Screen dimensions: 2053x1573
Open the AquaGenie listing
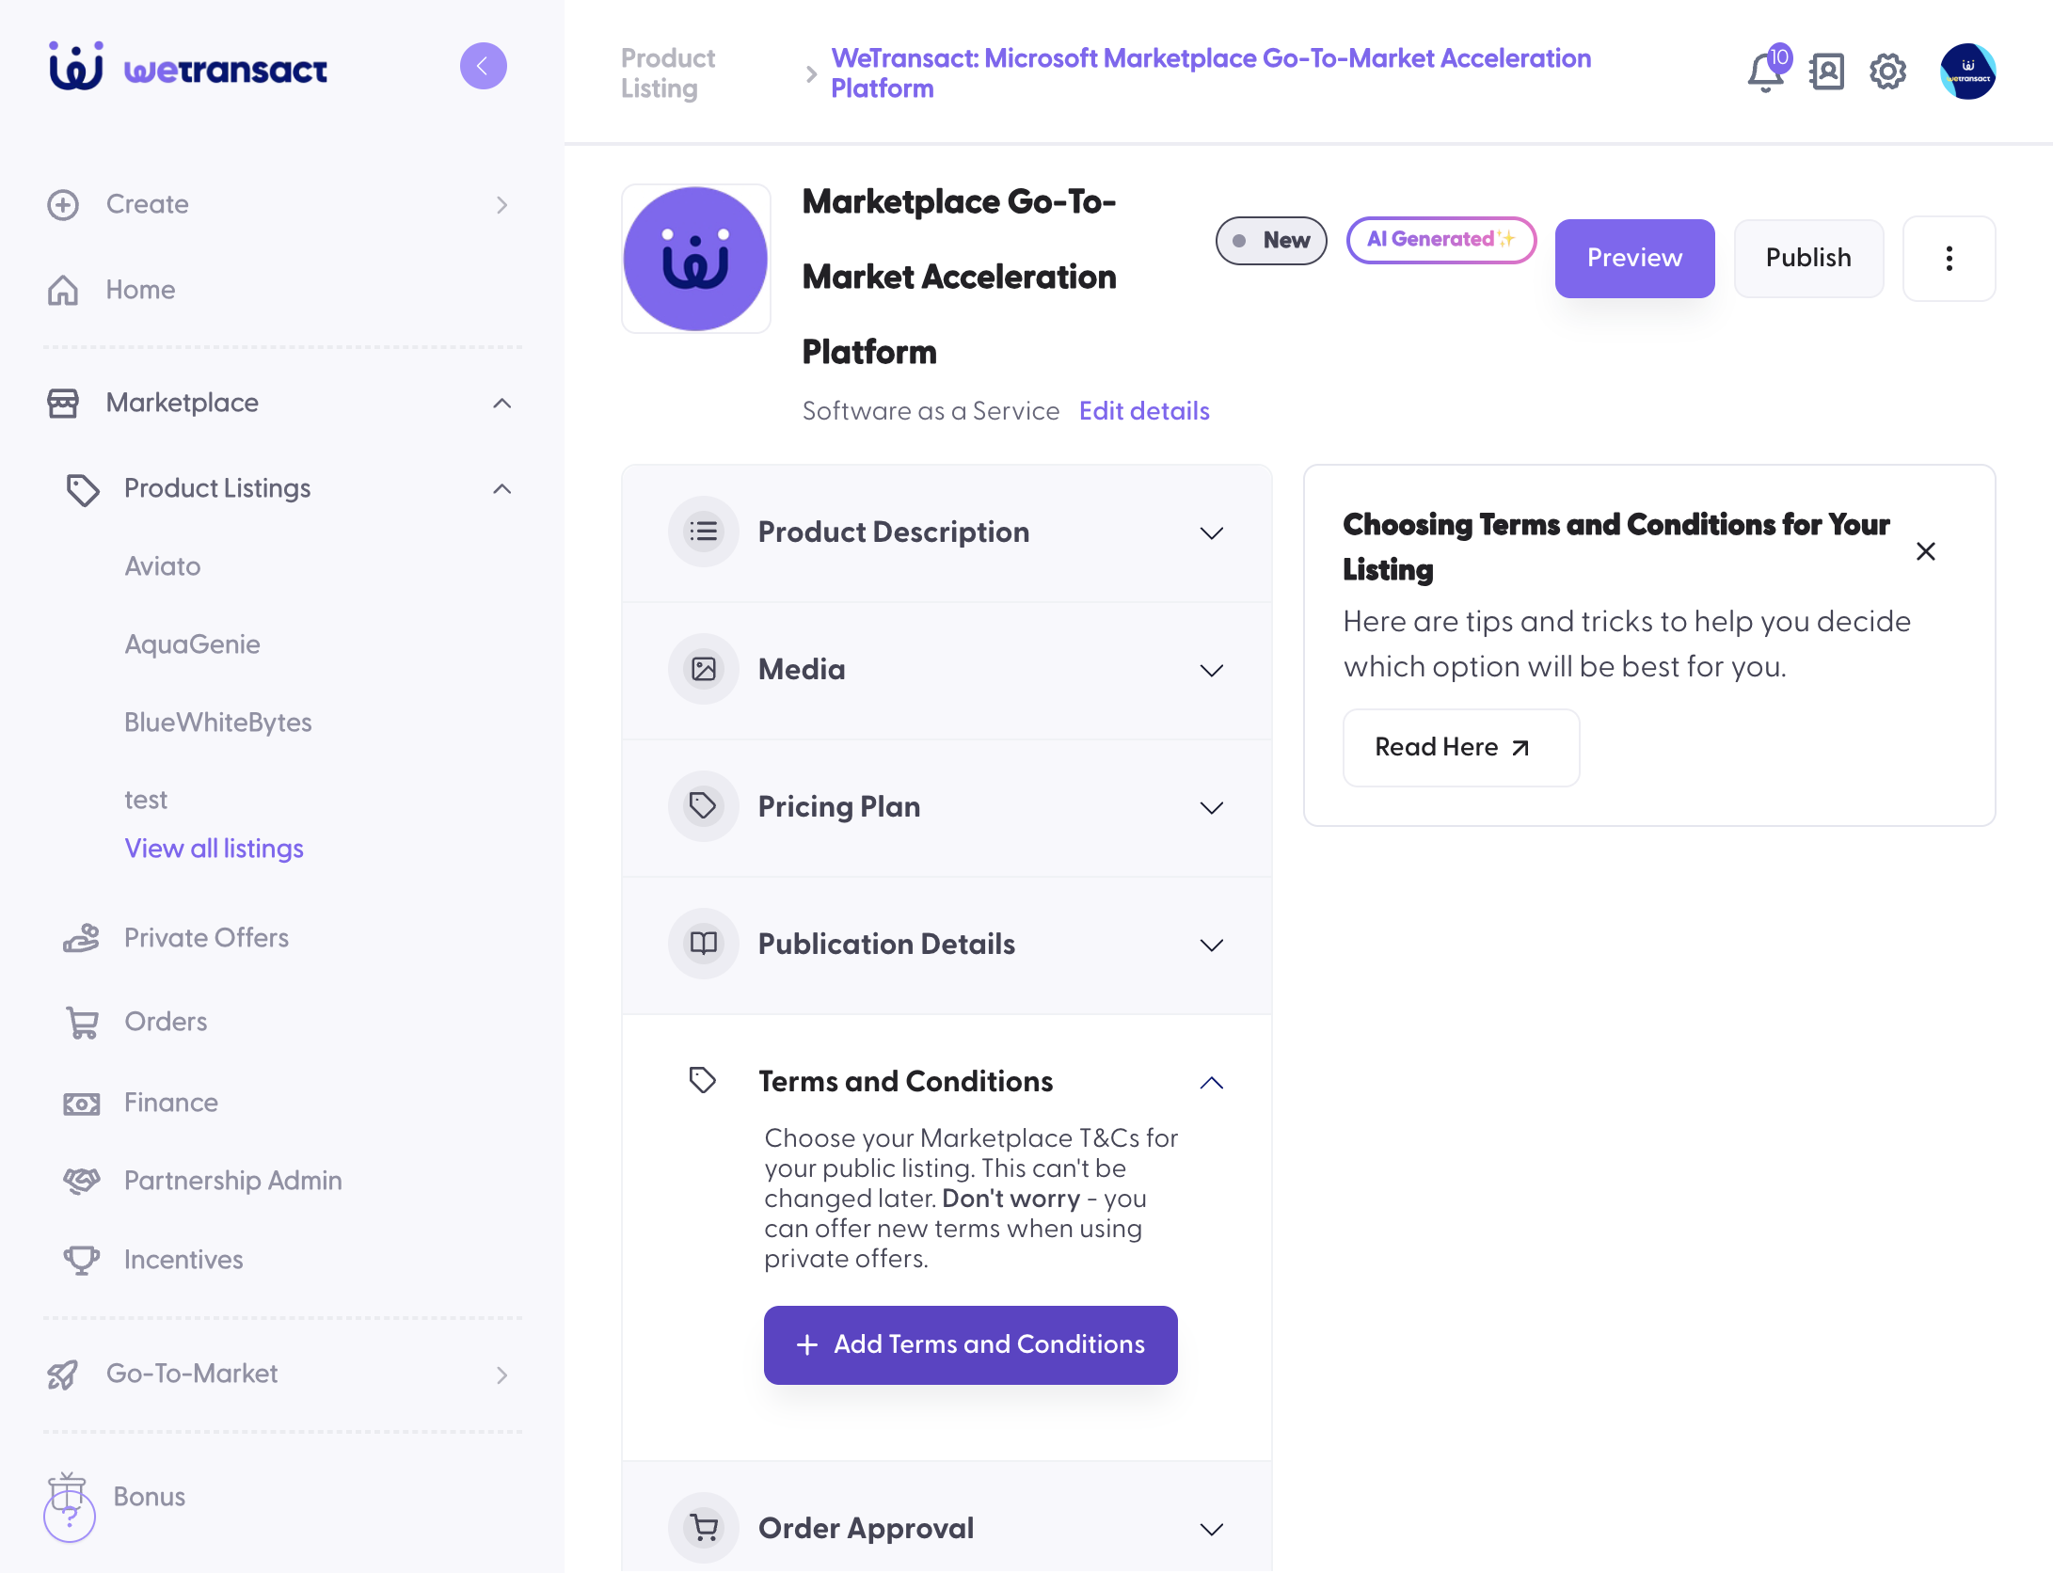pos(192,644)
